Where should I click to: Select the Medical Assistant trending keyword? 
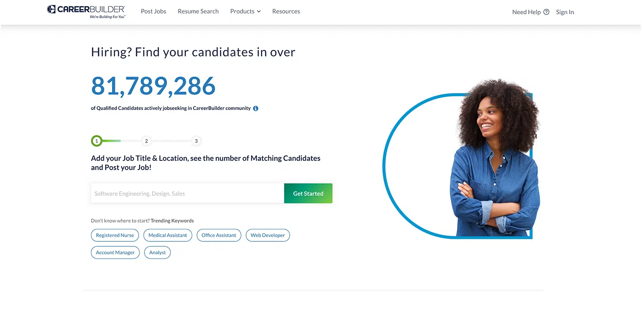[x=168, y=235]
